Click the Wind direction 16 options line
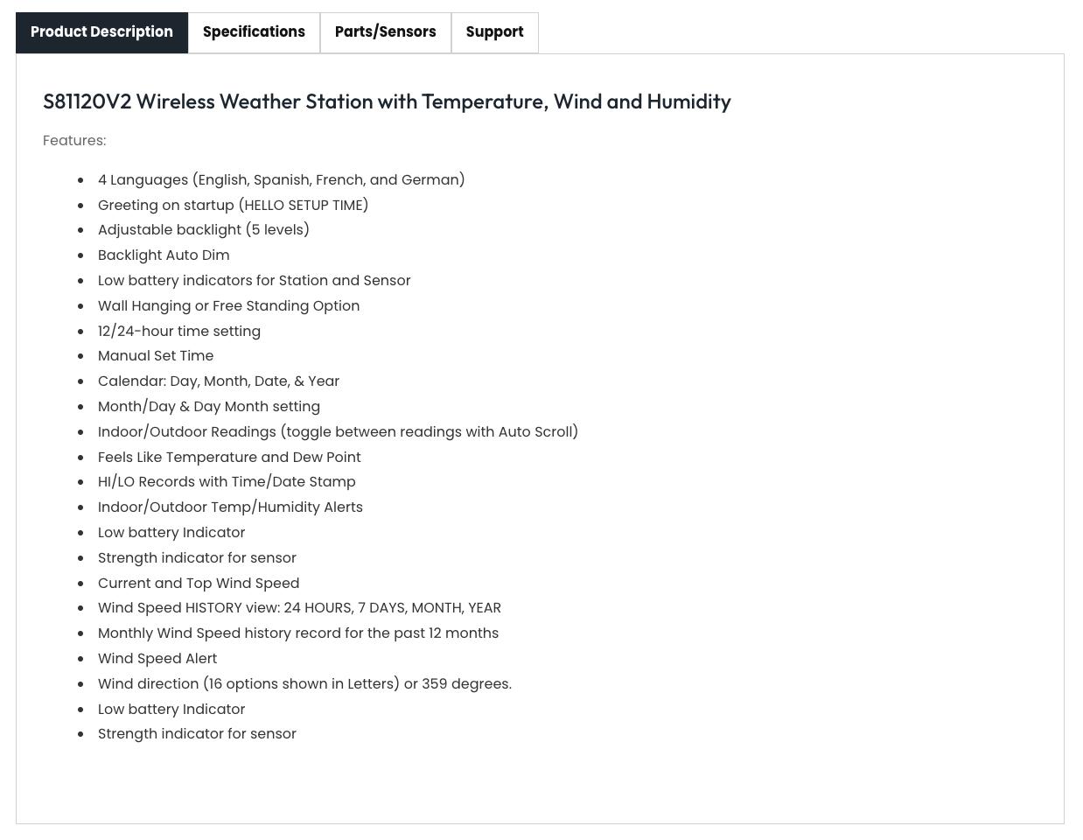This screenshot has width=1083, height=840. click(304, 684)
